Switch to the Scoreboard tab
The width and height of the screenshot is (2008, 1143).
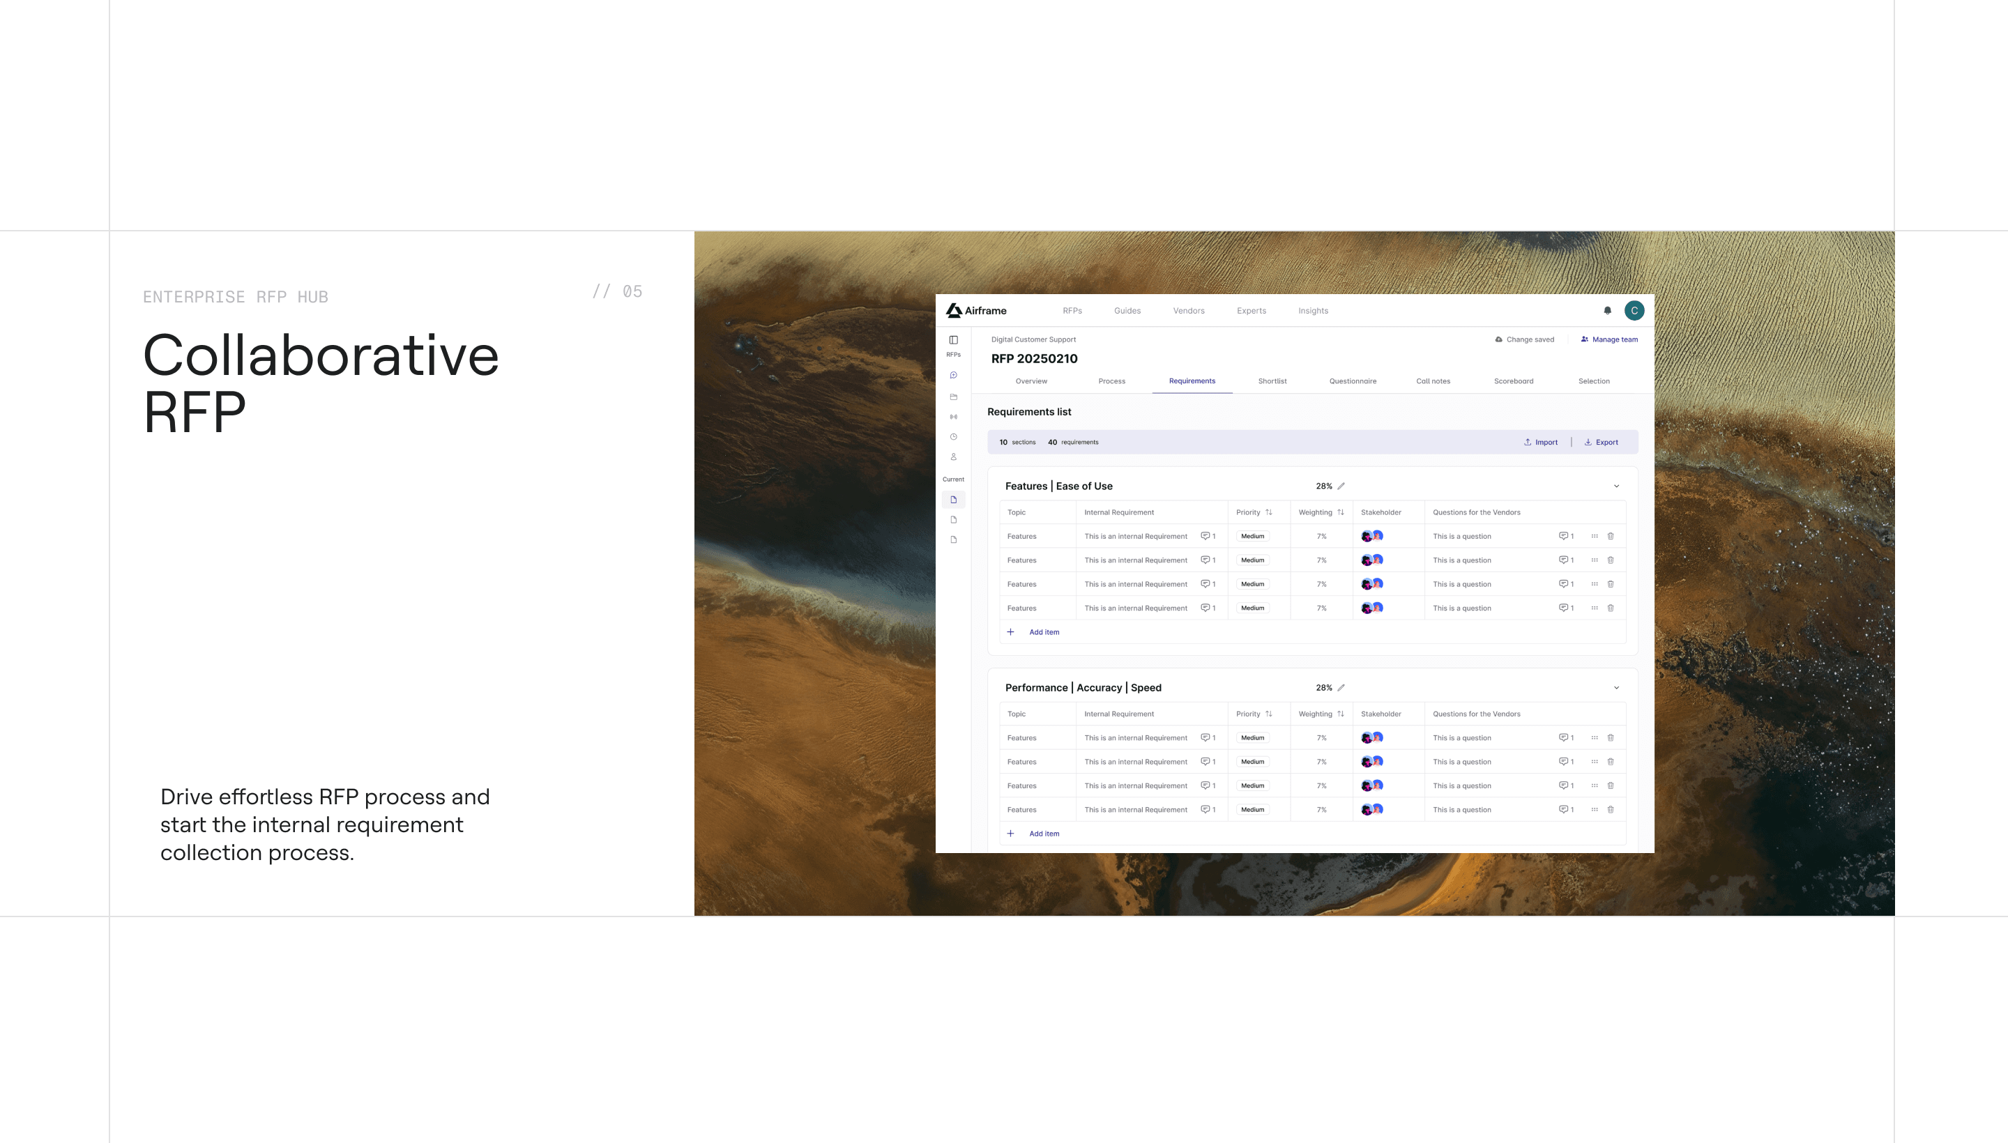point(1513,381)
